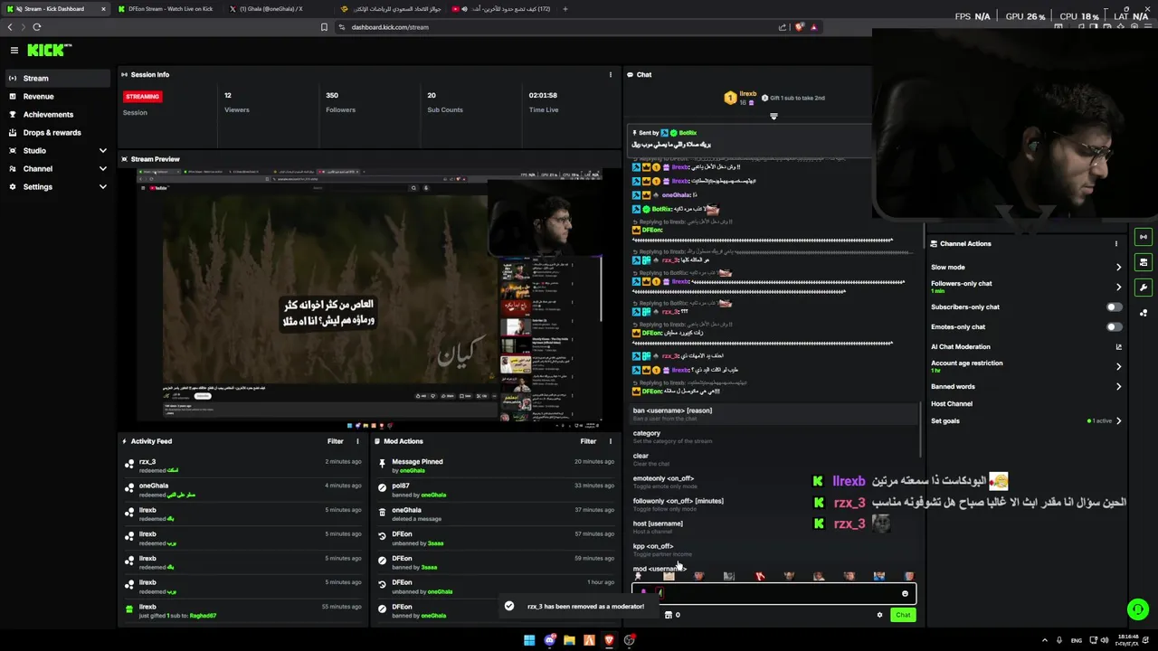Click the bookmark icon in address bar

(324, 27)
